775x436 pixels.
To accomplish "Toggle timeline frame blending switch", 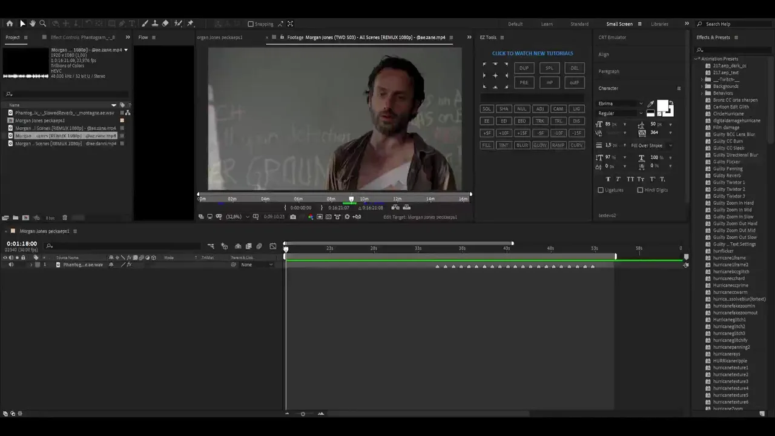I will [x=248, y=246].
